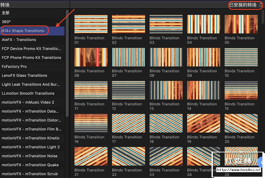
Task: Open motionVFX - mTransition Noise category
Action: coord(29,156)
